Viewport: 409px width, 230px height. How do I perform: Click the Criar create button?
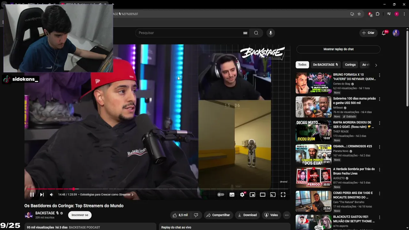point(368,33)
